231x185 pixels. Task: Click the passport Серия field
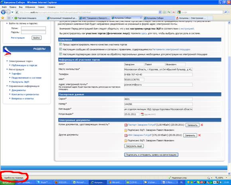click(x=158, y=99)
